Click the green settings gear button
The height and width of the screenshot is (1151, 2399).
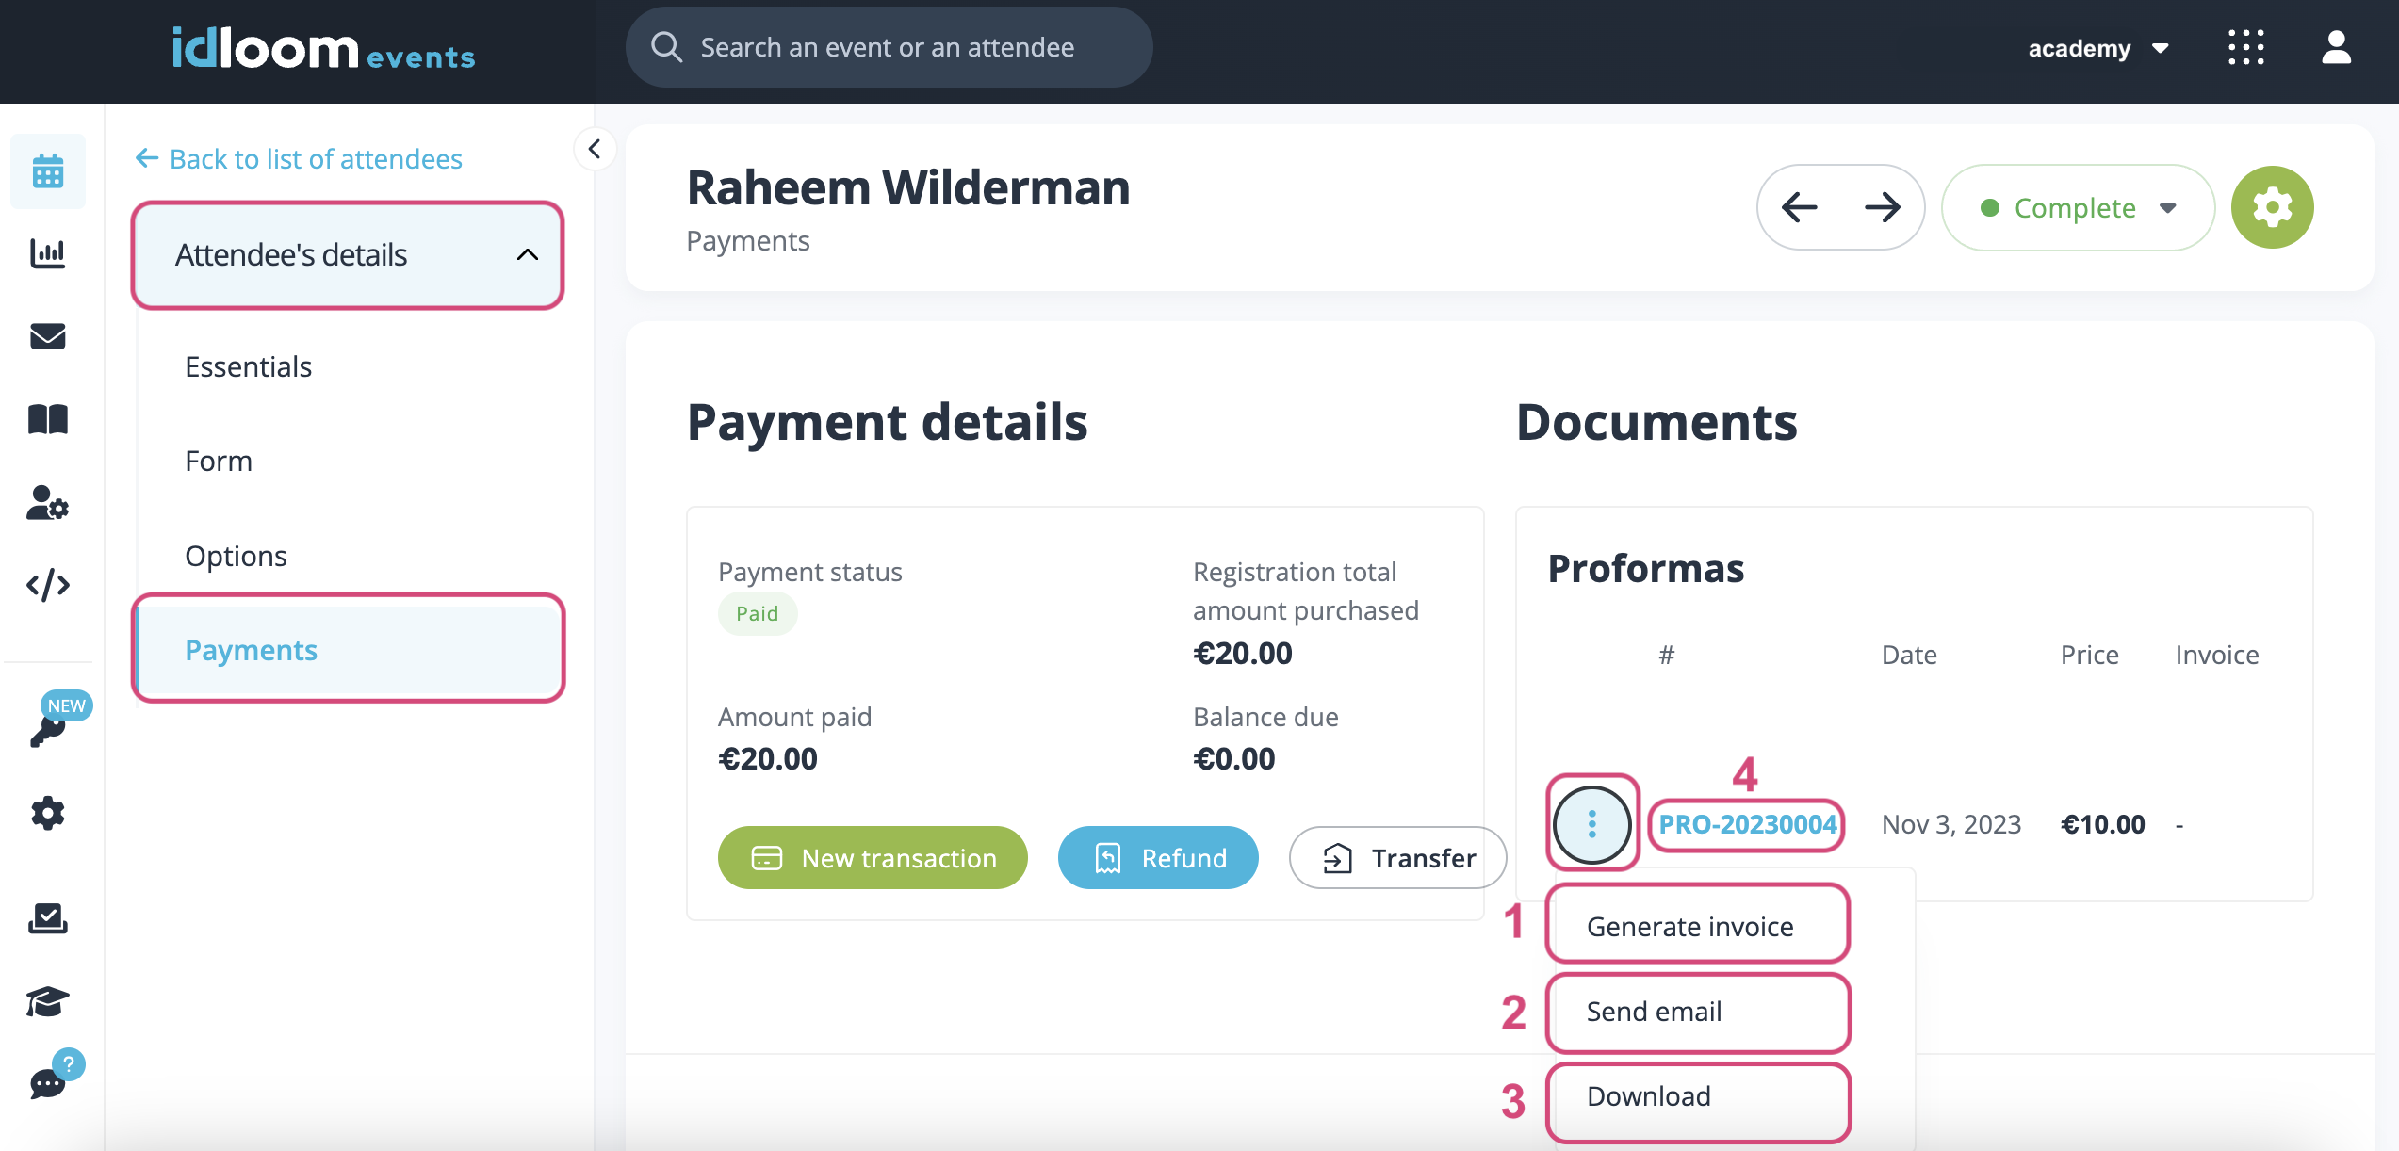[2272, 207]
